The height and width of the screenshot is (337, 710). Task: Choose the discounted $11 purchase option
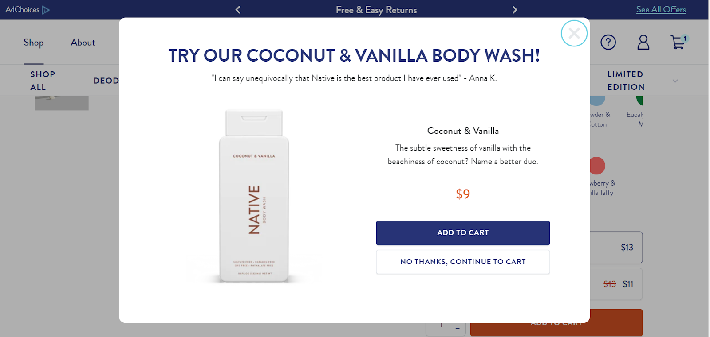click(x=616, y=284)
